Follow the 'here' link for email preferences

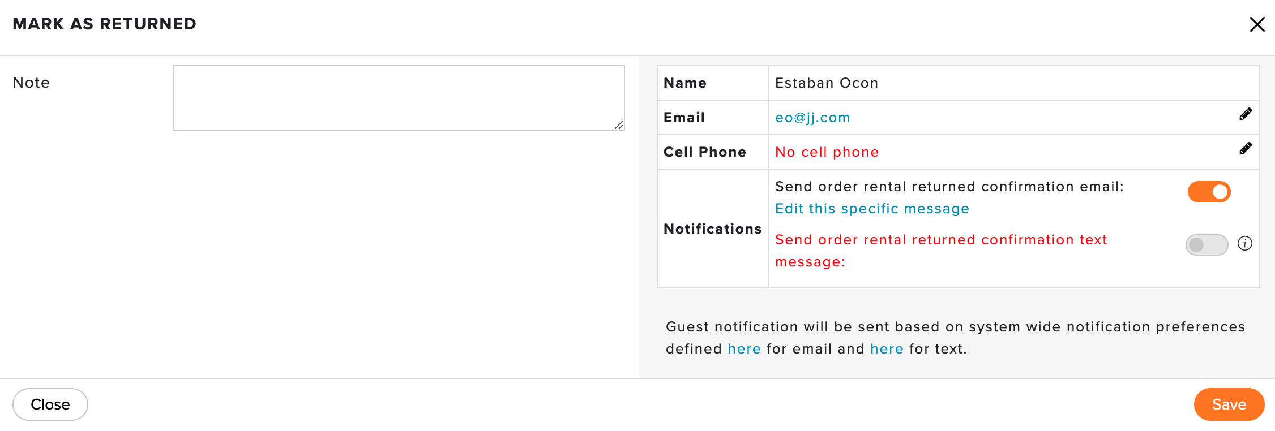pos(744,349)
